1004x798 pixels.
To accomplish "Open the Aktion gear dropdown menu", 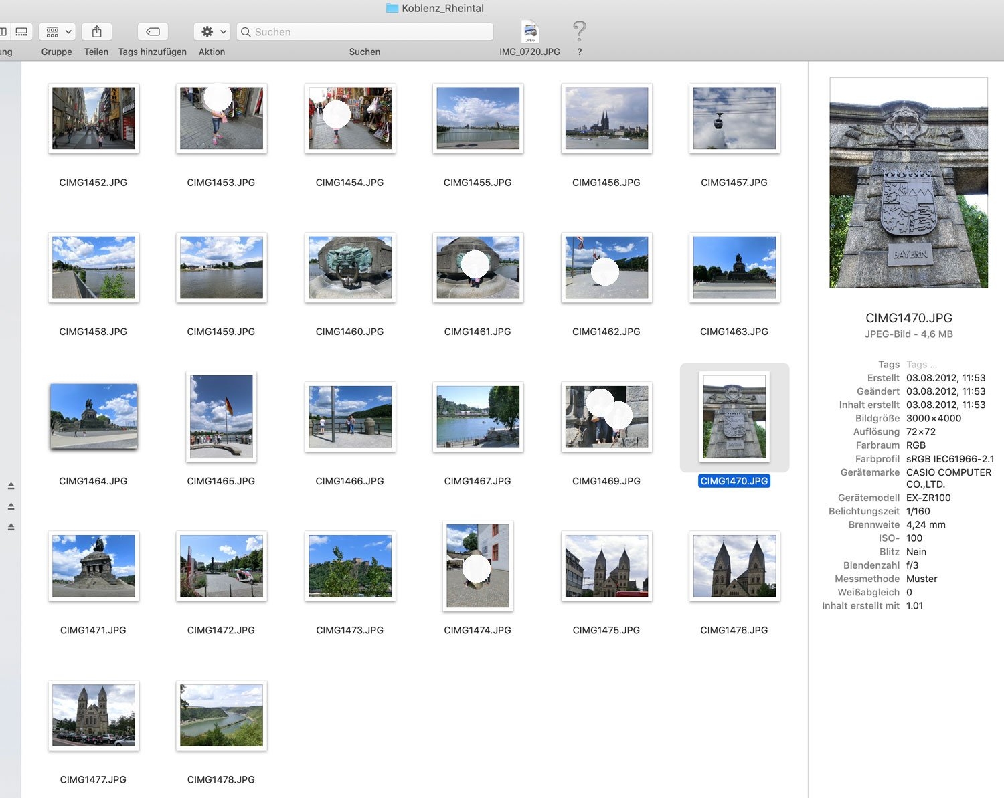I will 212,32.
